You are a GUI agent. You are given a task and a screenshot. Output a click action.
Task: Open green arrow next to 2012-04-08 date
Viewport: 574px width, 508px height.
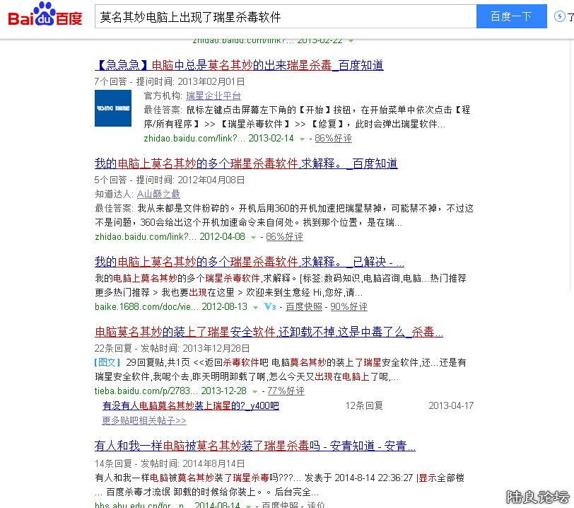coord(254,237)
